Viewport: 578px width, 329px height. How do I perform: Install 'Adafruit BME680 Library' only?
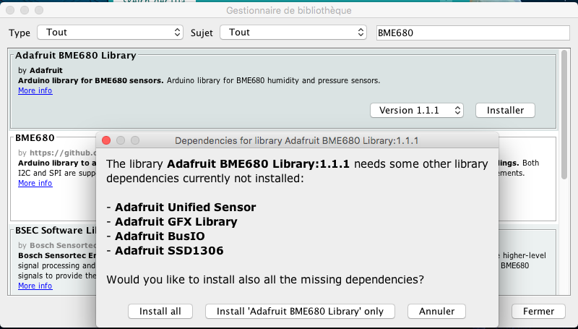[x=300, y=311]
